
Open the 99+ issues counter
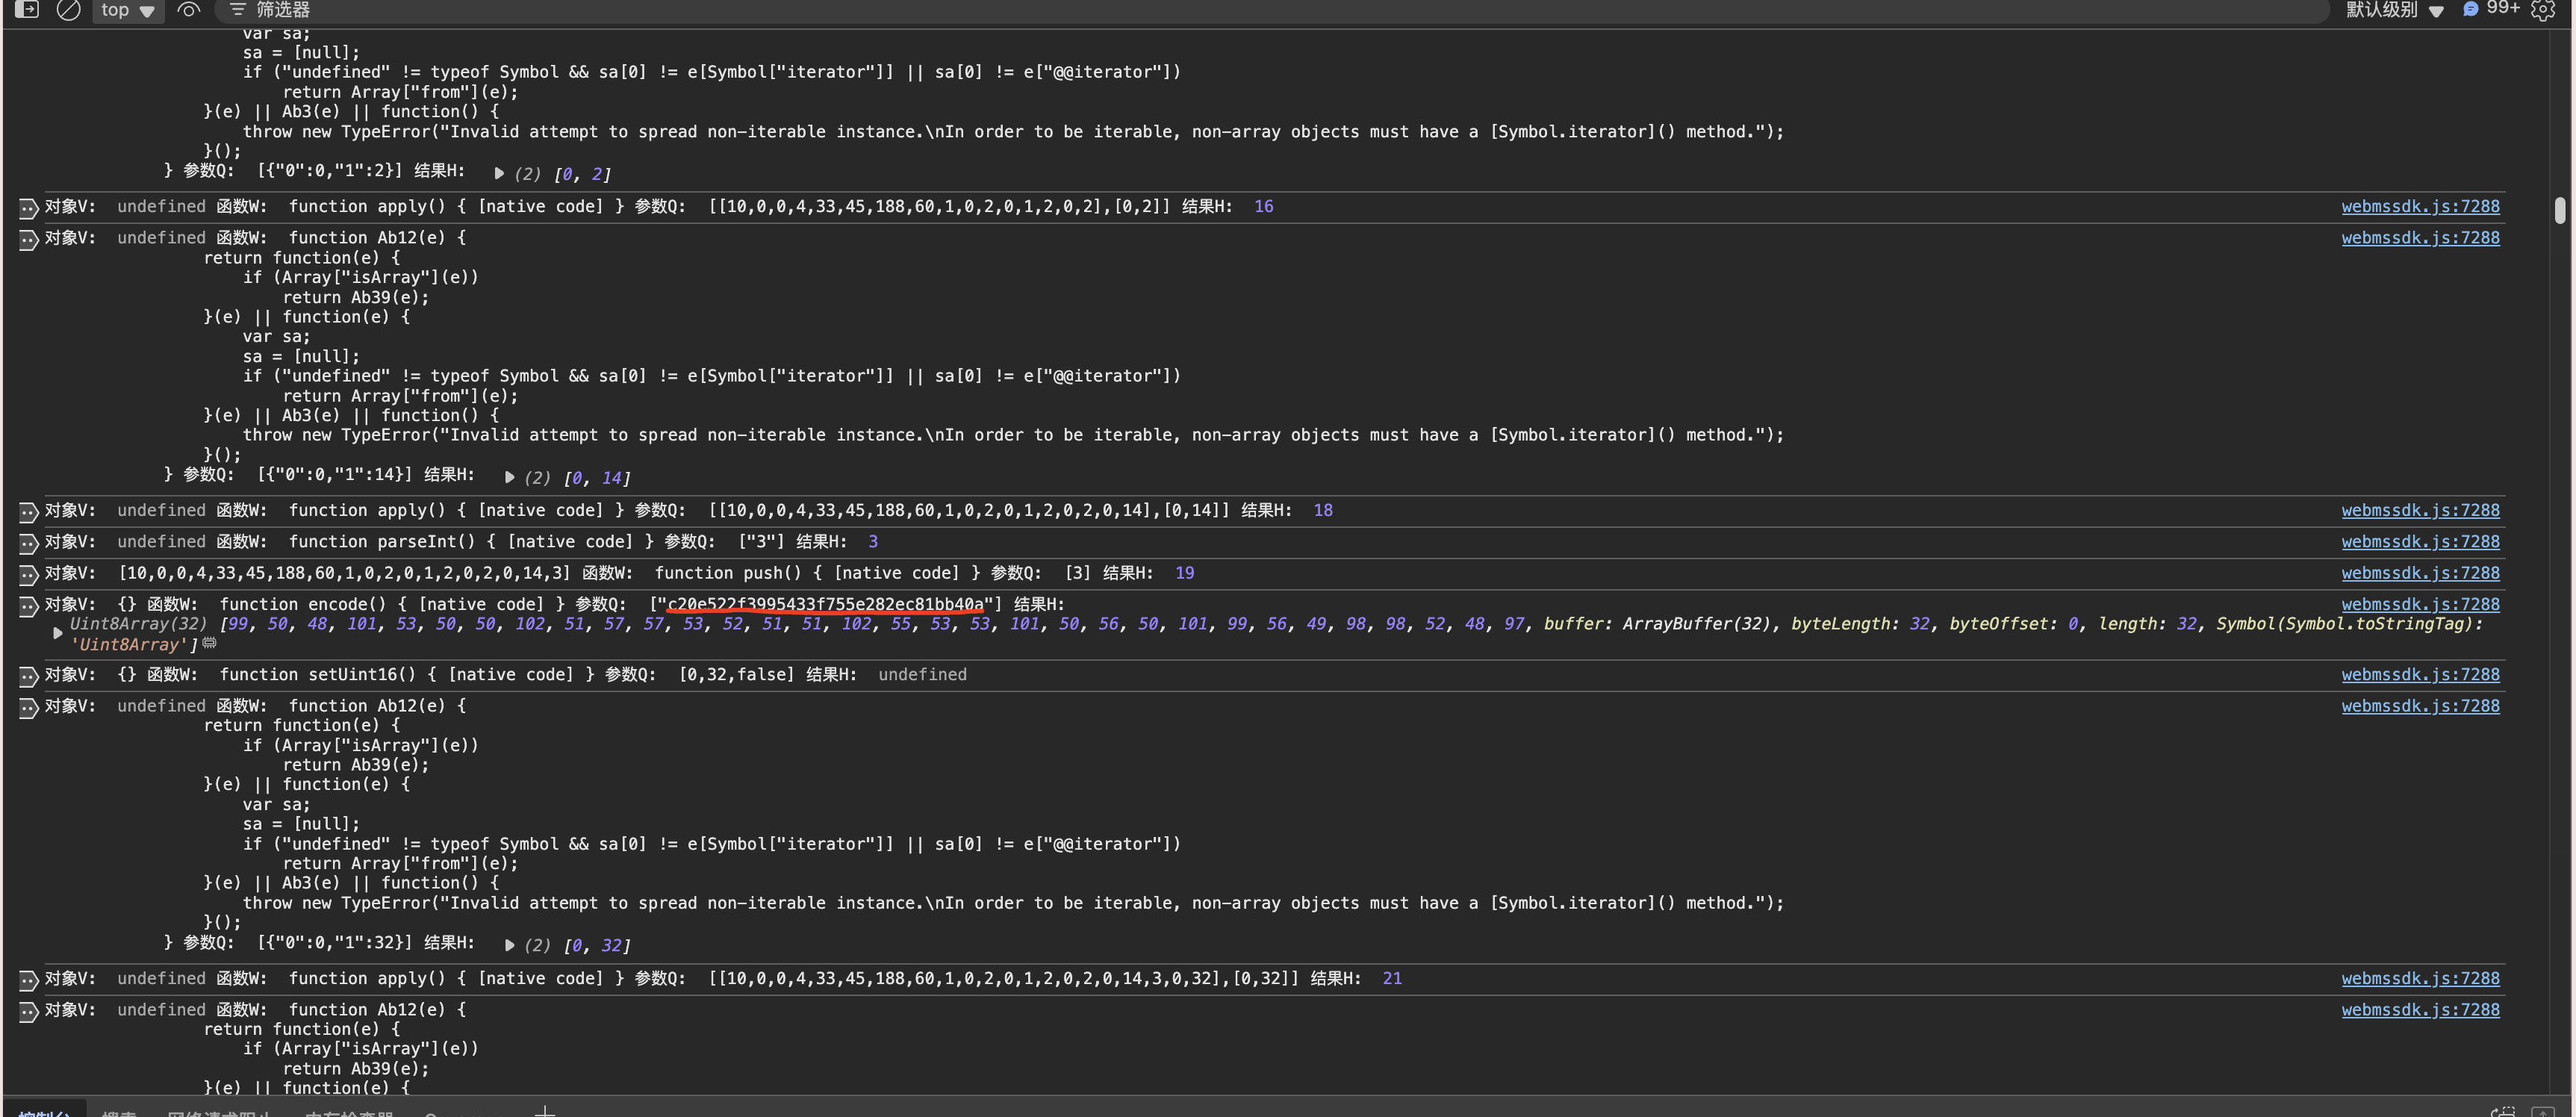point(2490,9)
